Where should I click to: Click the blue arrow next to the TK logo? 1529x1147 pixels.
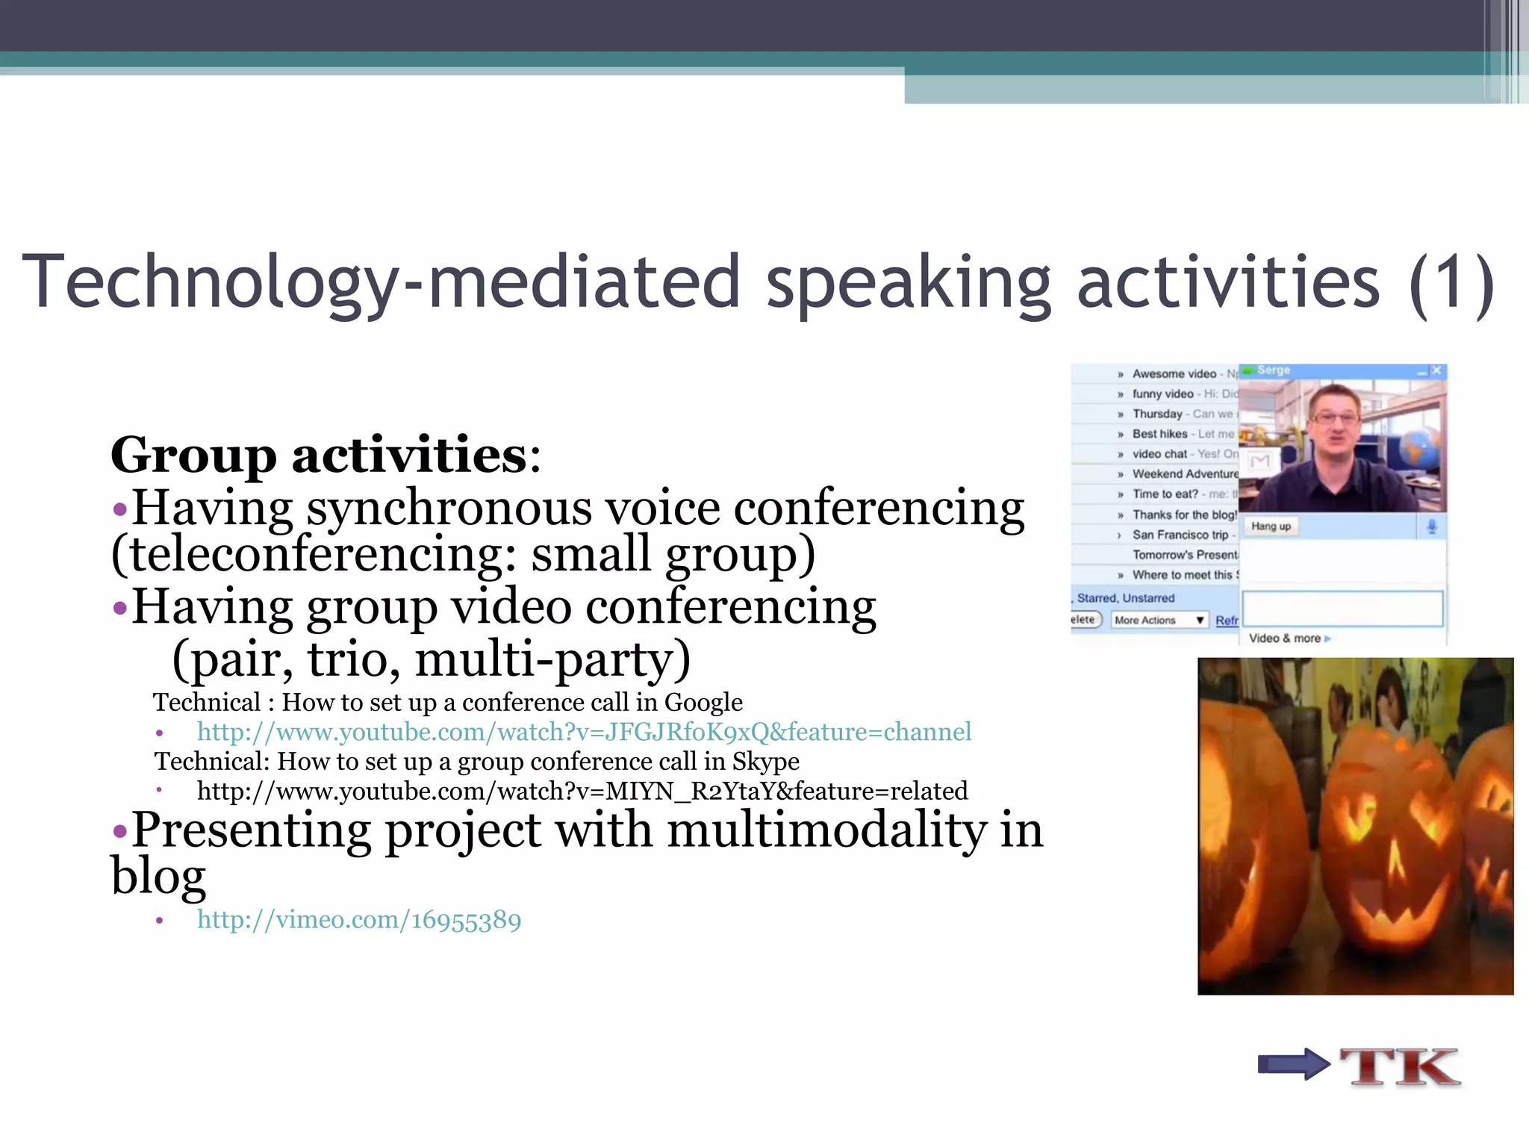(1294, 1064)
